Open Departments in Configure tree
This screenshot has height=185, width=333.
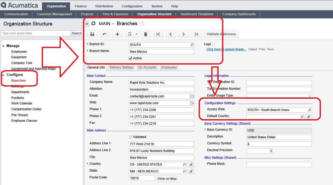pos(20,92)
